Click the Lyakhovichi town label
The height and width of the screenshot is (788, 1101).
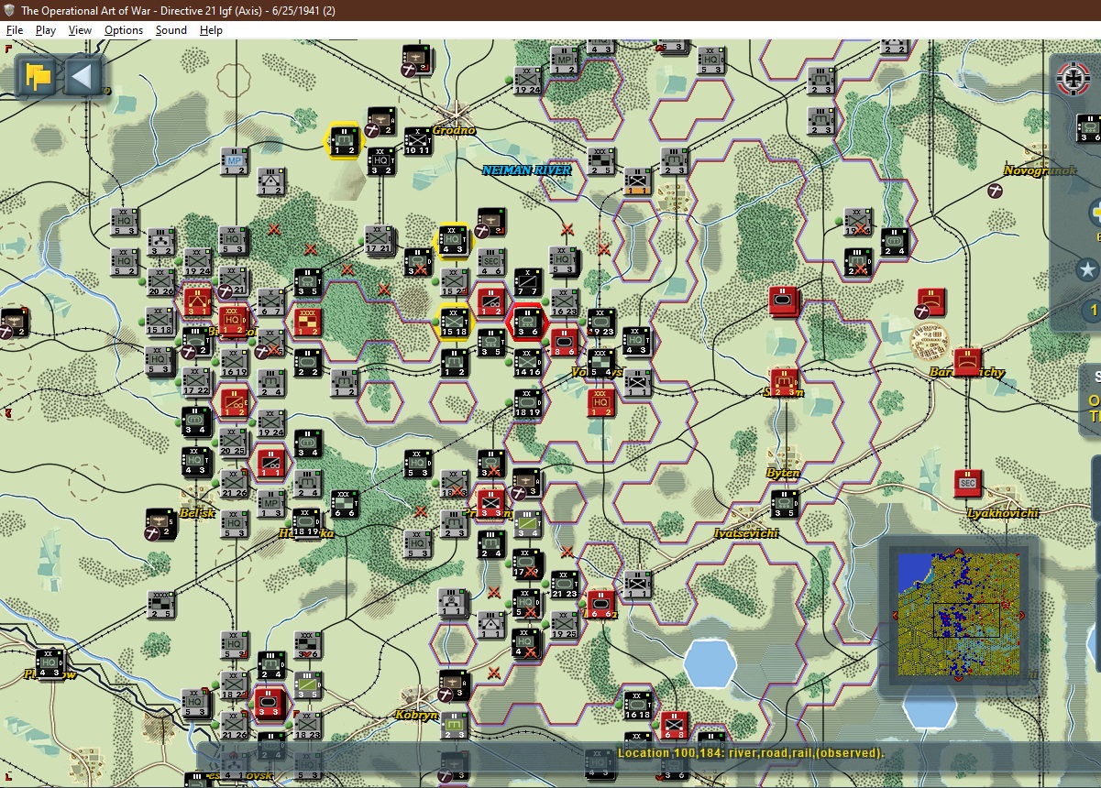tap(1002, 514)
